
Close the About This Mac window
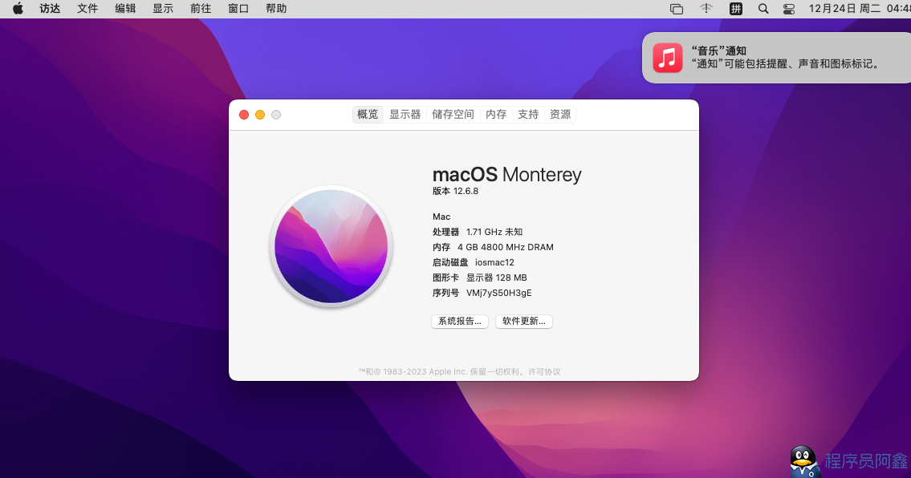244,115
